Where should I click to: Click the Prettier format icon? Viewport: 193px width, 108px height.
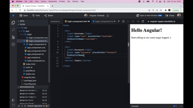(119, 21)
